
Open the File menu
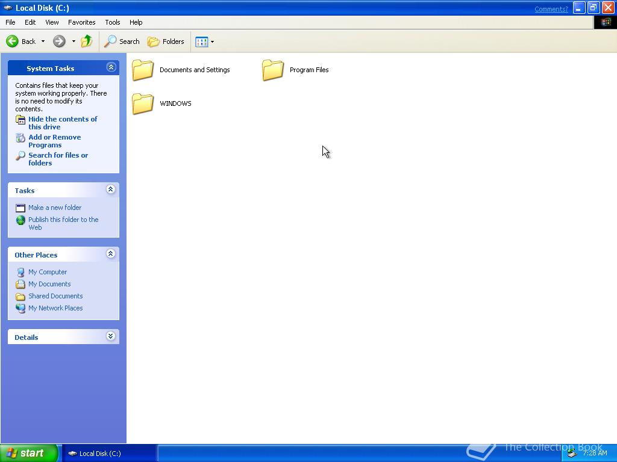pyautogui.click(x=10, y=22)
